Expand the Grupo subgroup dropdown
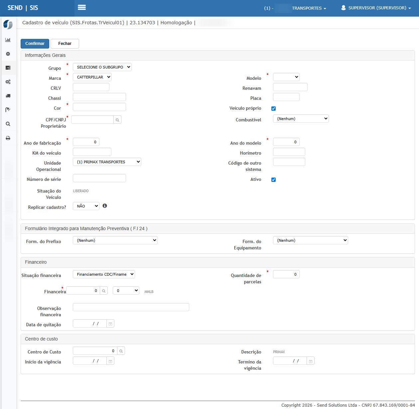 pyautogui.click(x=102, y=67)
